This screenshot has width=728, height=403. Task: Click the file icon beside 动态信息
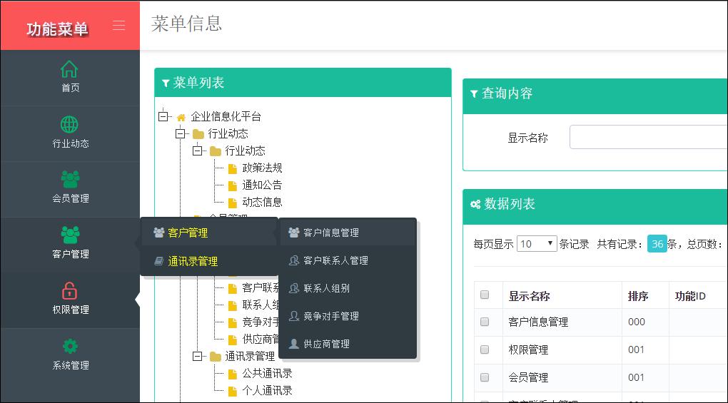pyautogui.click(x=233, y=203)
